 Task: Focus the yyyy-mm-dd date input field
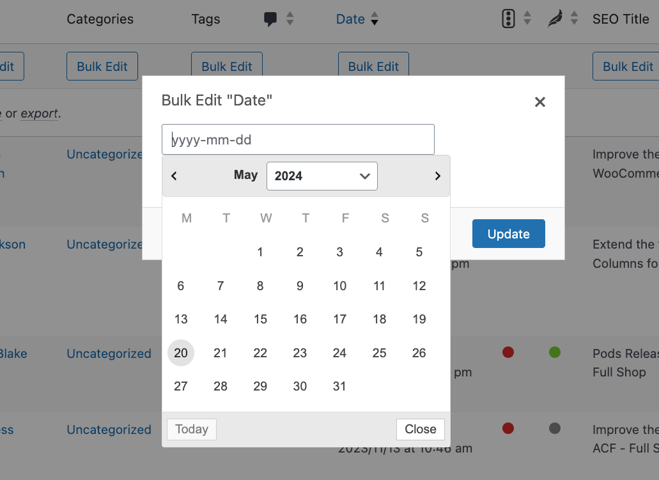[298, 139]
